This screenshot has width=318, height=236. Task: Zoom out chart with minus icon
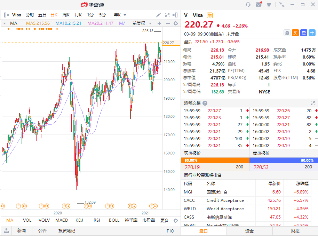point(168,23)
